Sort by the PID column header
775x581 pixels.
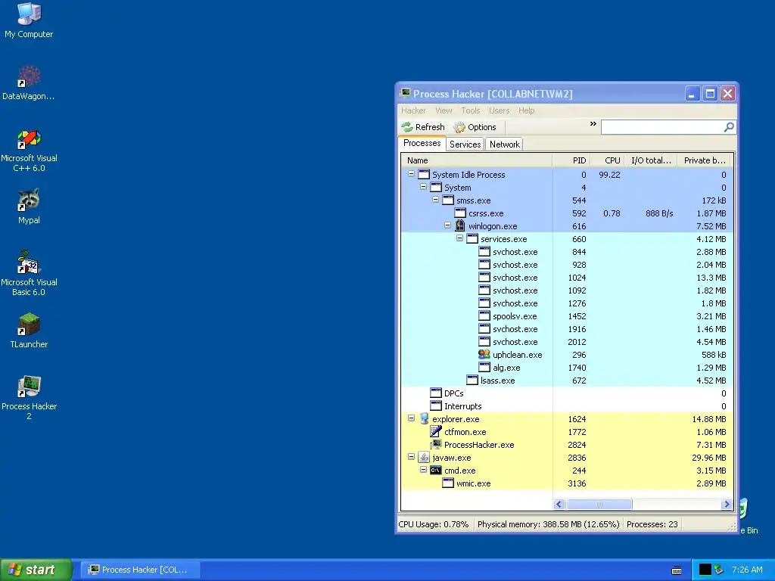tap(571, 160)
